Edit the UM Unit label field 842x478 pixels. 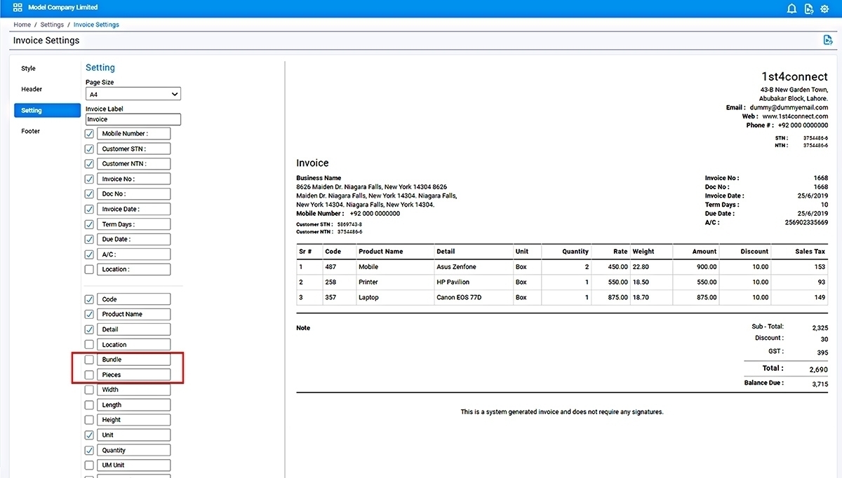pos(134,465)
